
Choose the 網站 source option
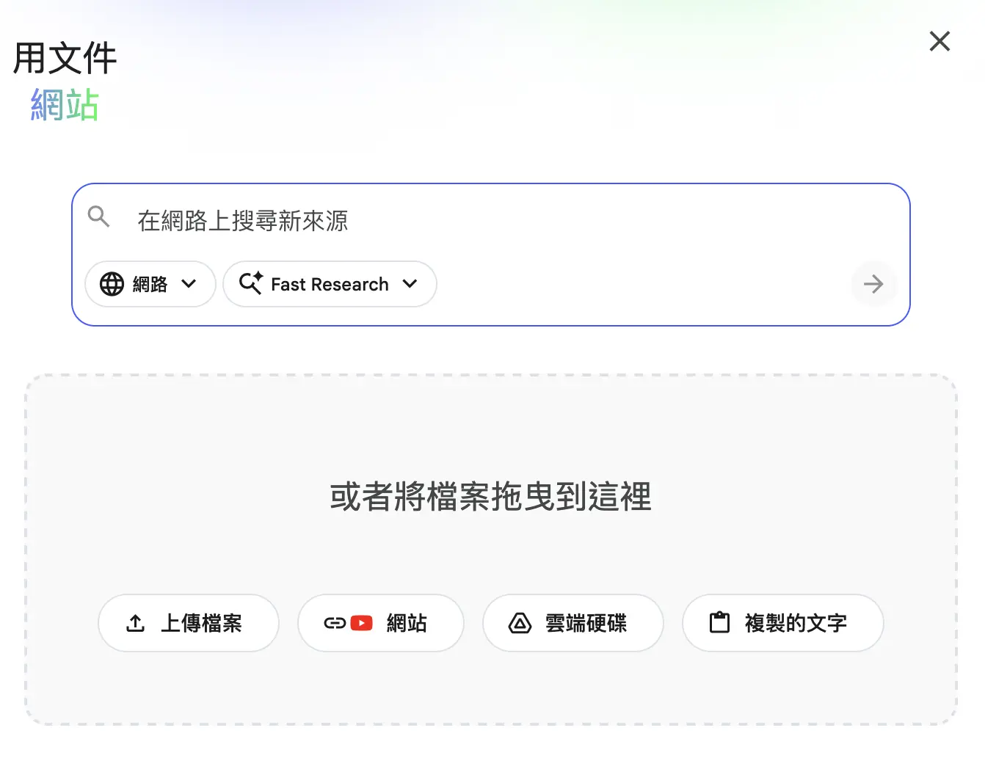[406, 623]
